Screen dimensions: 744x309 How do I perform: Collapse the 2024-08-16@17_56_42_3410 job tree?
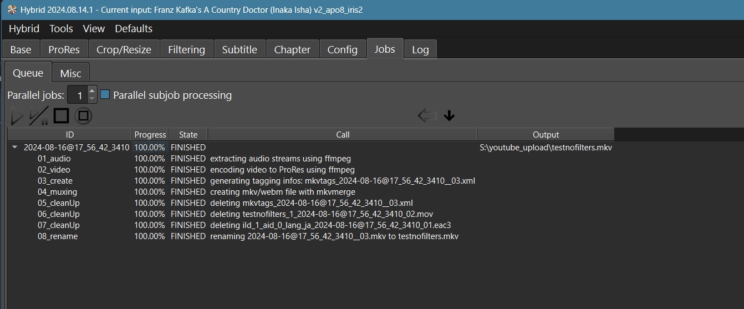click(x=14, y=148)
